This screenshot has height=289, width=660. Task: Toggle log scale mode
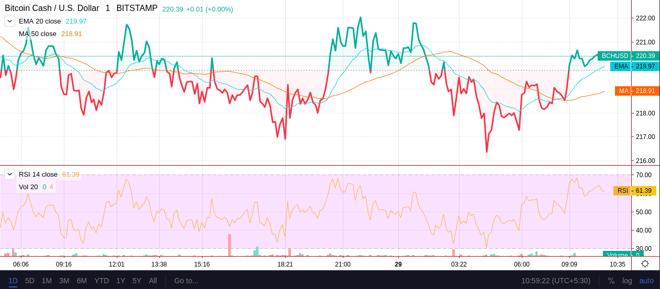pos(627,281)
